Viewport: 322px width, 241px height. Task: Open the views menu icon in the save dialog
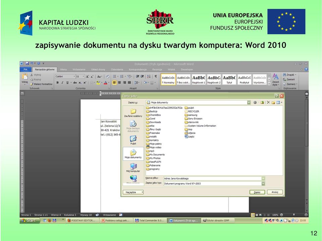click(279, 102)
